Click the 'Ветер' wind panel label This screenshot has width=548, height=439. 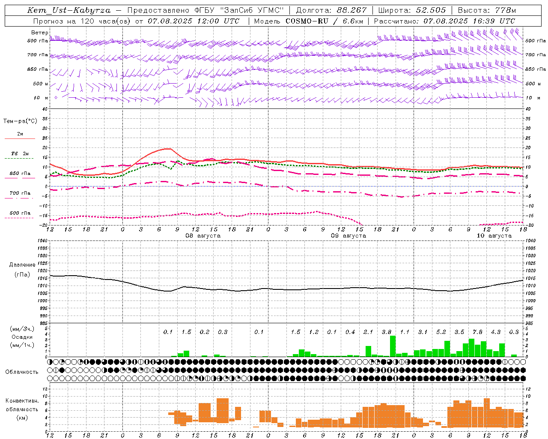(39, 33)
